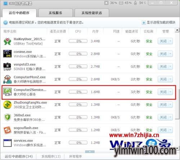Click the memory usage 45% indicator icon
Viewport: 180px width, 160px height.
tap(121, 3)
